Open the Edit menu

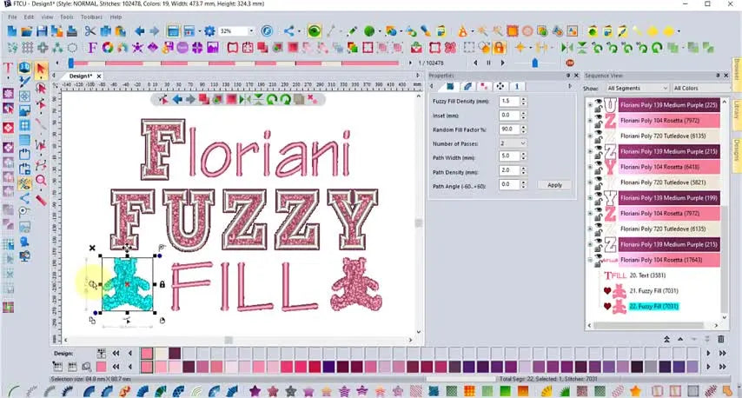pyautogui.click(x=29, y=17)
